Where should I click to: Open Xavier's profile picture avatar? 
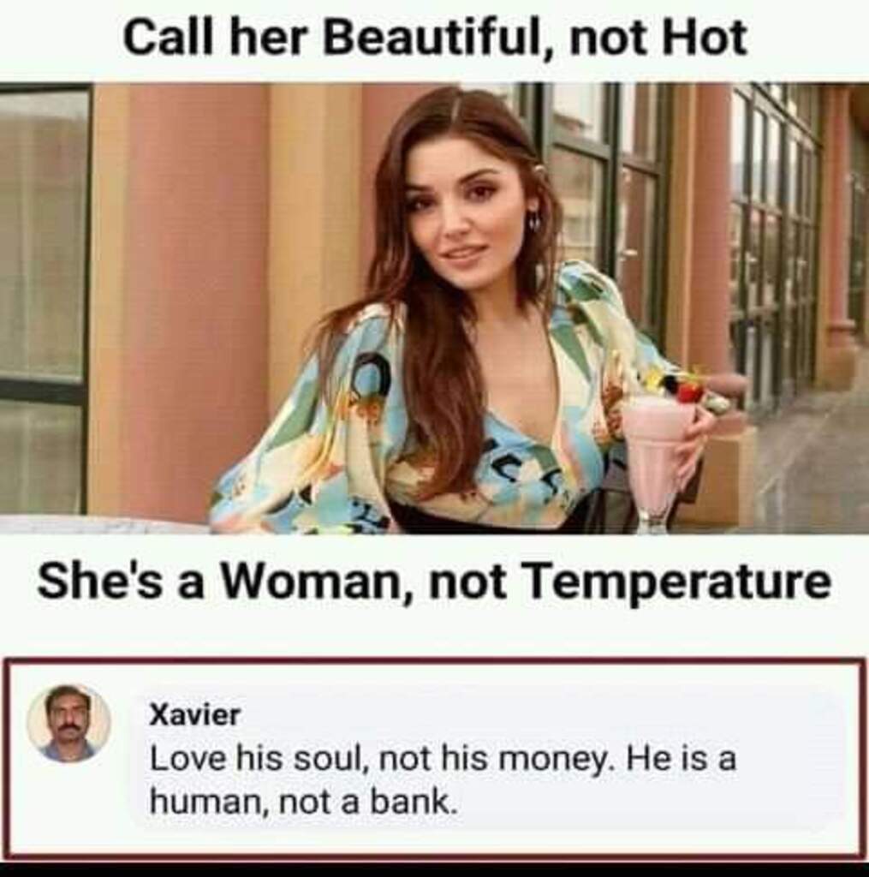[x=68, y=723]
